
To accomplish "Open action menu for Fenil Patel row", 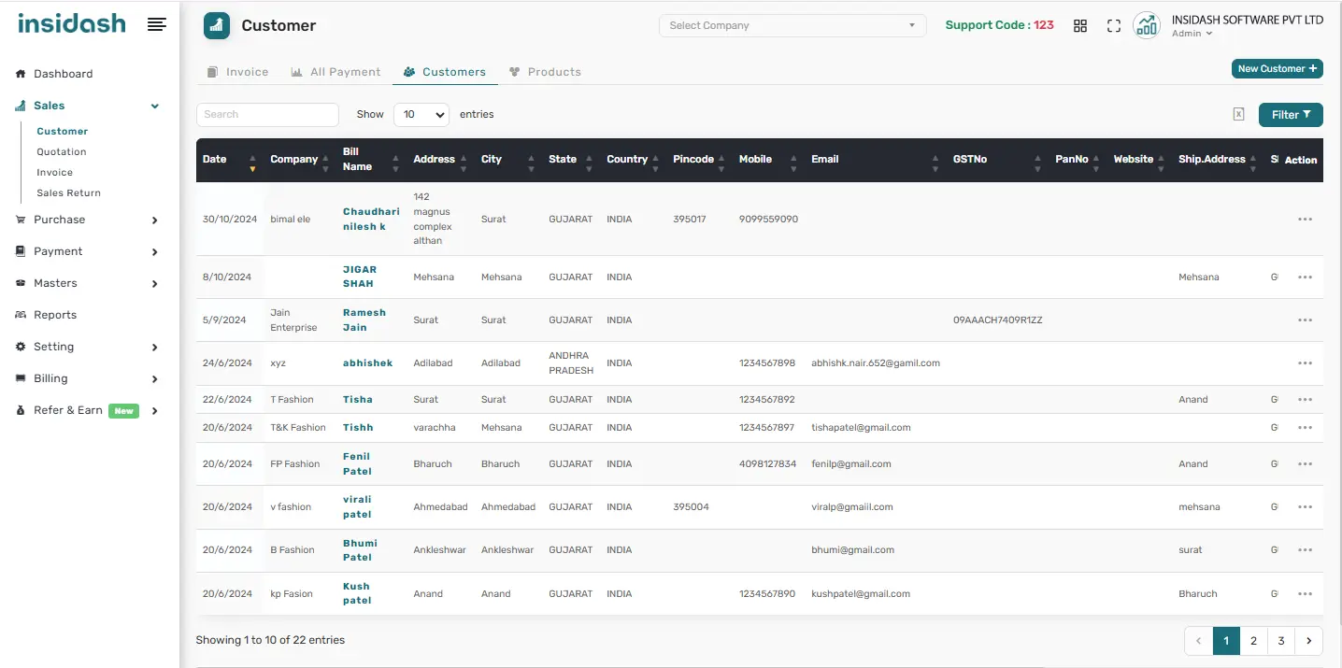I will tap(1306, 464).
